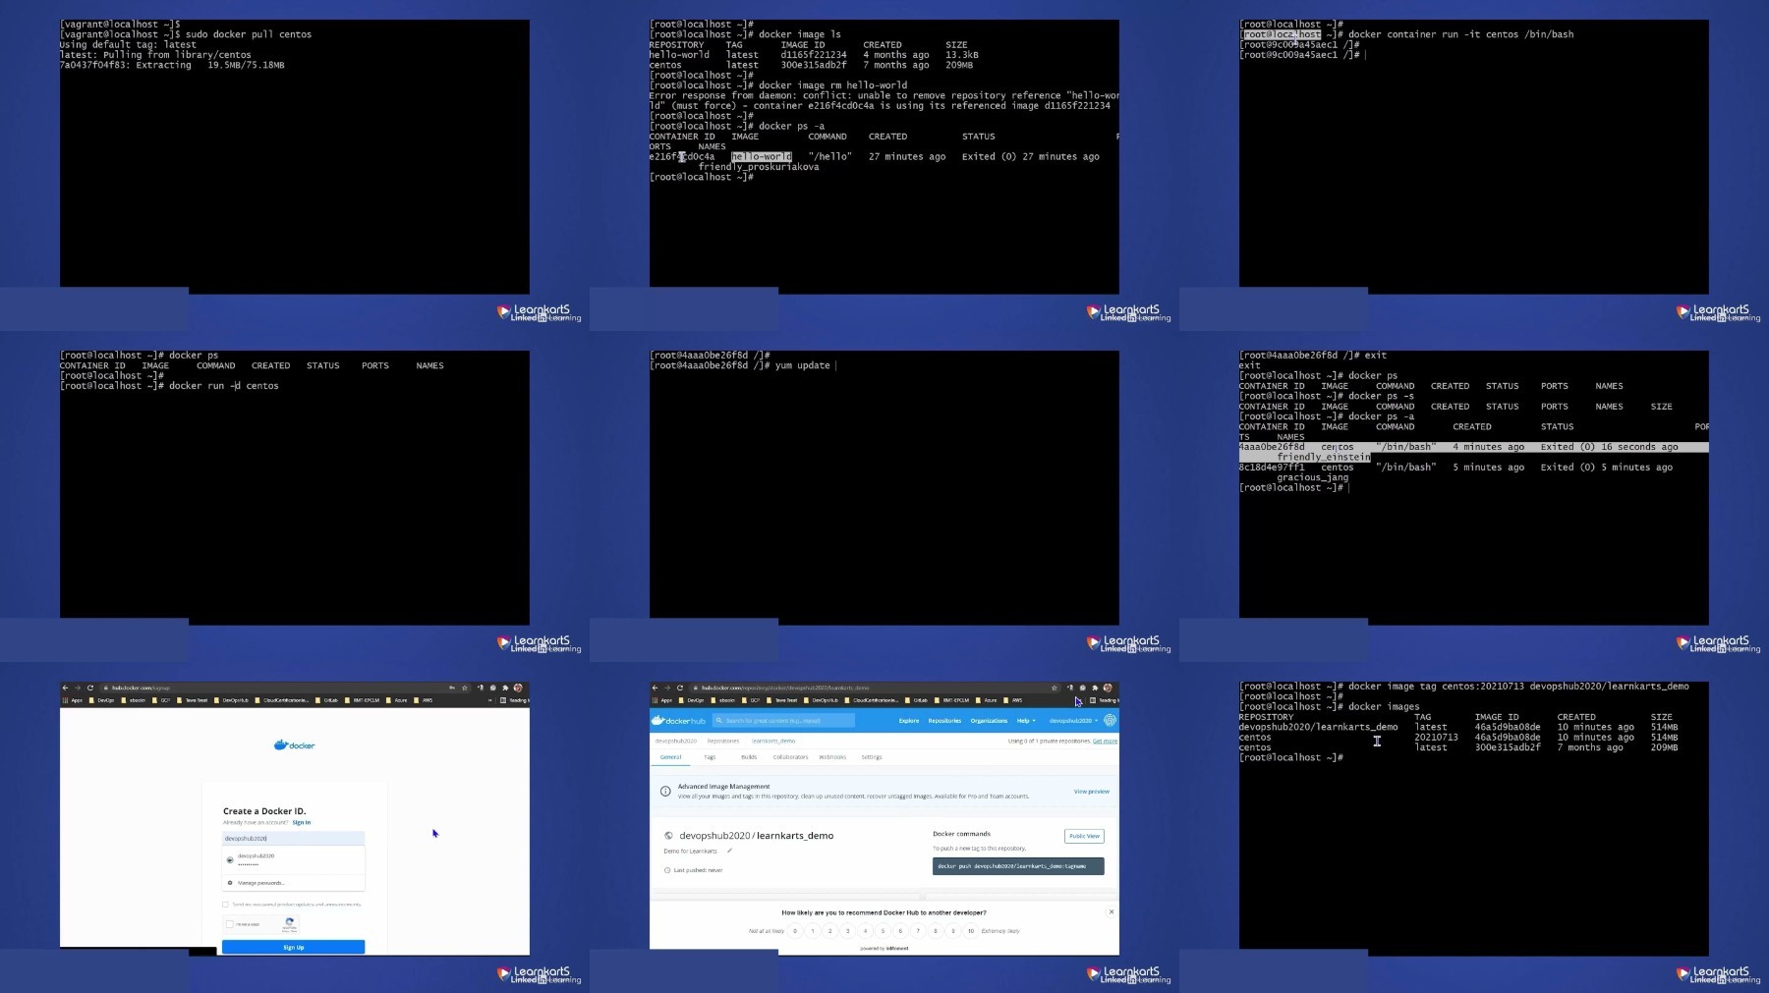
Task: Open Organizations in Docker Hub header
Action: pos(989,720)
